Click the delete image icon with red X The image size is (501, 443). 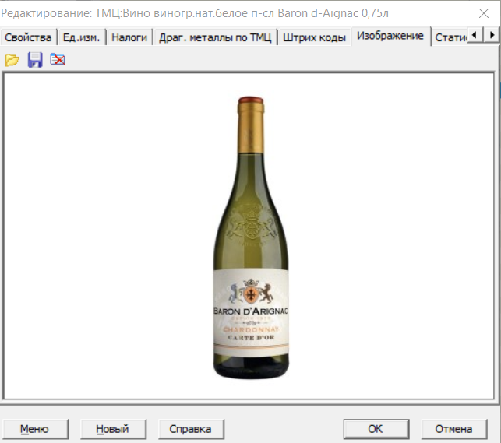pos(58,60)
